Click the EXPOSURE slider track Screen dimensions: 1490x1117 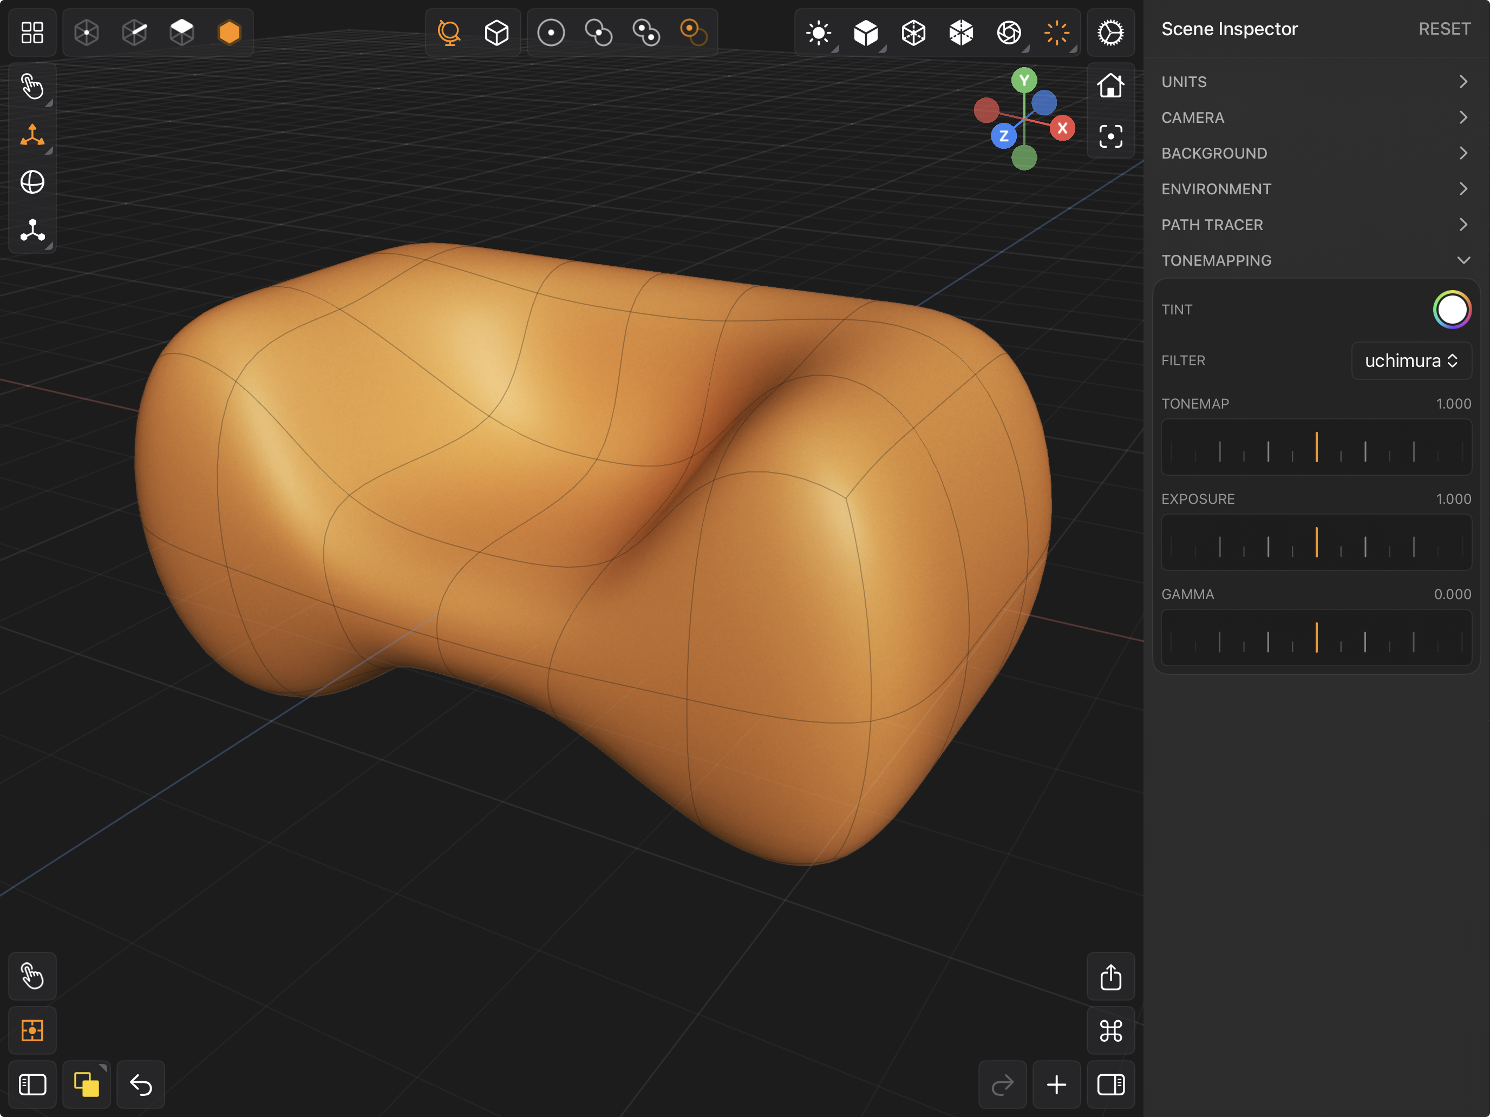tap(1316, 542)
